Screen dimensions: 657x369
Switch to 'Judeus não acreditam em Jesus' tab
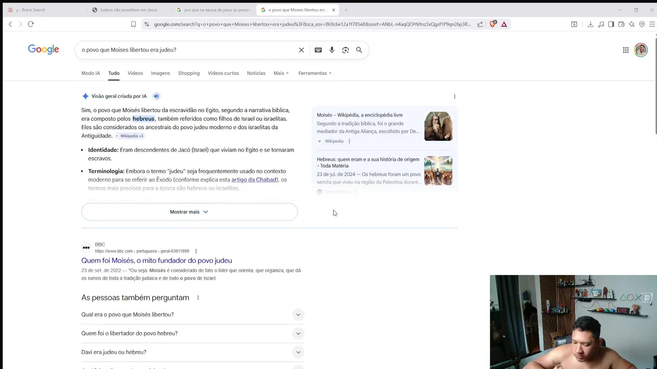point(128,10)
